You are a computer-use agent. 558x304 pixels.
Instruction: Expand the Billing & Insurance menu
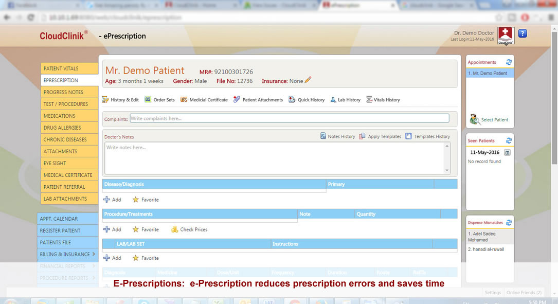[67, 254]
